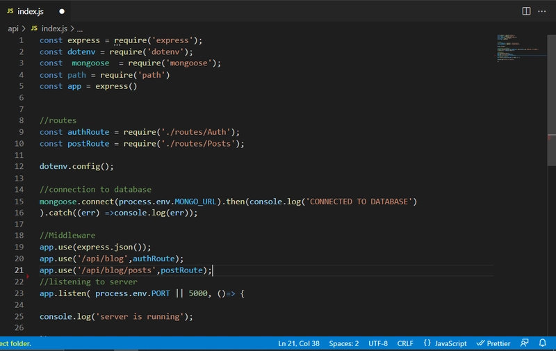The width and height of the screenshot is (556, 351).
Task: Click 'dotenv' variable name on line 2
Action: [81, 51]
